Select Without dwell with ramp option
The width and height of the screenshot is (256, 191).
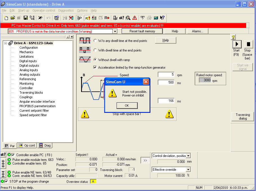(x=95, y=60)
